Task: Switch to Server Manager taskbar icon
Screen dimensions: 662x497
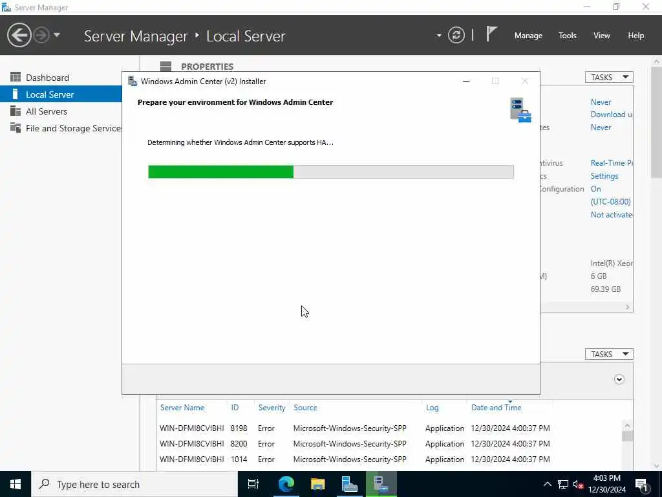Action: pos(349,484)
